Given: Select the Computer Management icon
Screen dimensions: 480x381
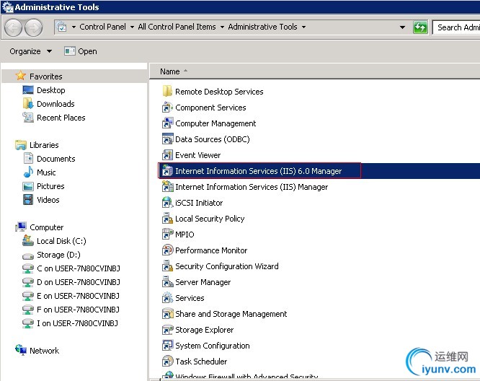Looking at the screenshot, I should 167,123.
